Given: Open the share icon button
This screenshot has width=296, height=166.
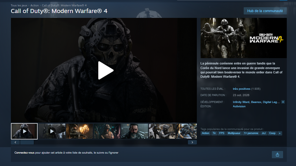Looking at the screenshot, I should (277, 155).
